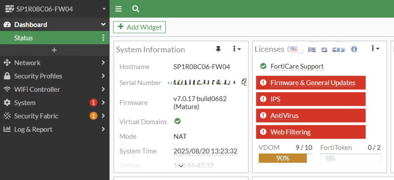Screen dimensions: 394x180
Task: Click the FortiCare Support green check icon
Action: coord(263,66)
